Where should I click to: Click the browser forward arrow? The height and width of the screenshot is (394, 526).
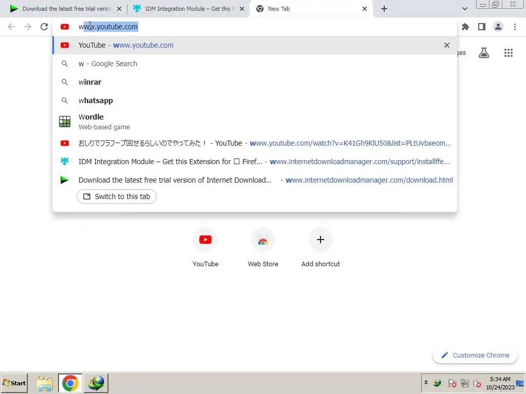pyautogui.click(x=28, y=27)
